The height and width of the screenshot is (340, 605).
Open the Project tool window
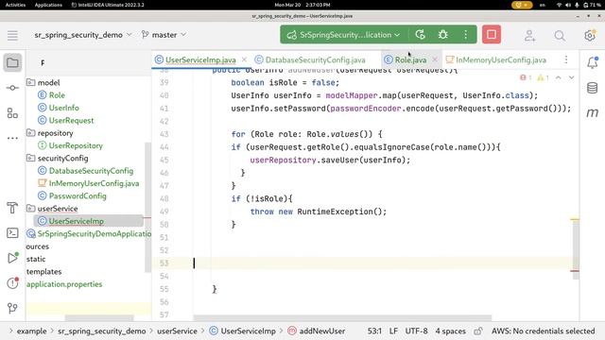pyautogui.click(x=12, y=62)
